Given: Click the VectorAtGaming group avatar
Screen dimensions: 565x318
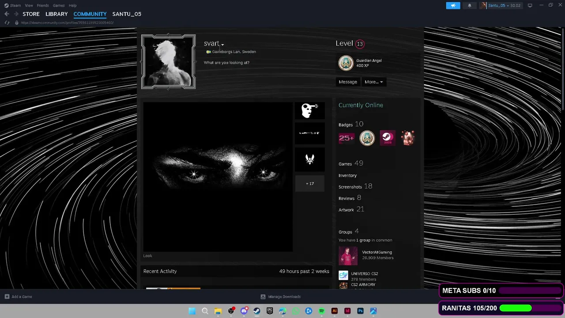Looking at the screenshot, I should tap(348, 256).
